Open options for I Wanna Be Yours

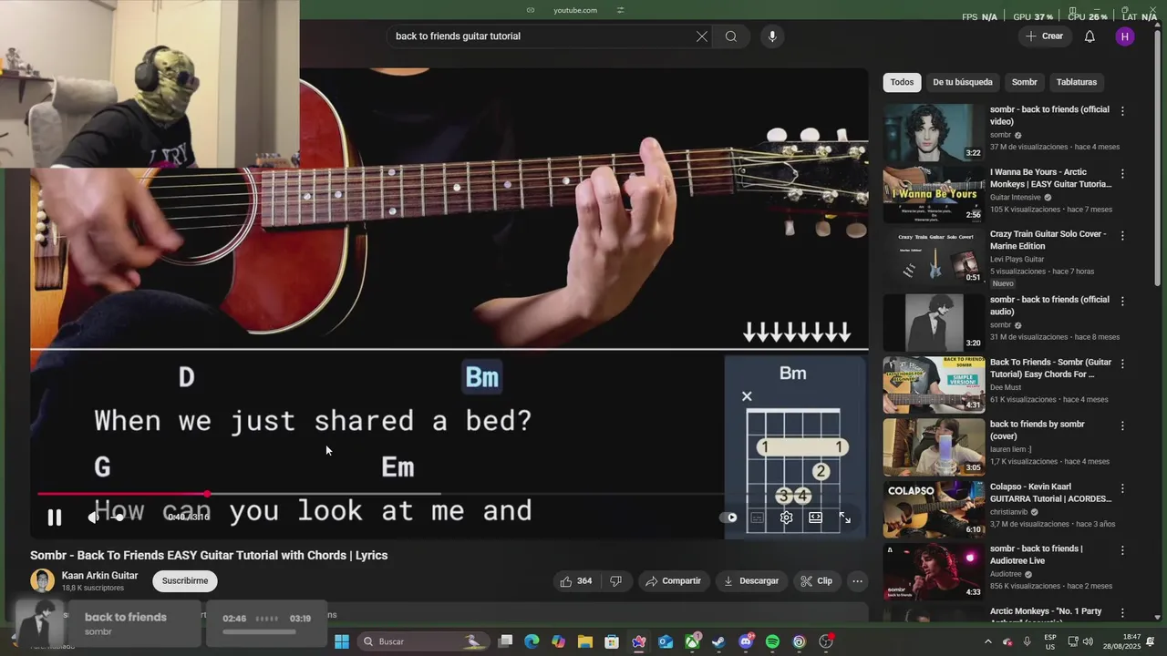1122,173
